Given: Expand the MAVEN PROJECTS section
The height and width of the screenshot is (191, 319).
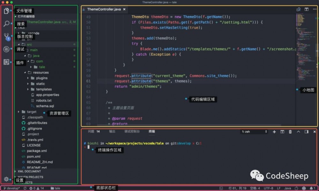Looking at the screenshot, I should (31, 177).
